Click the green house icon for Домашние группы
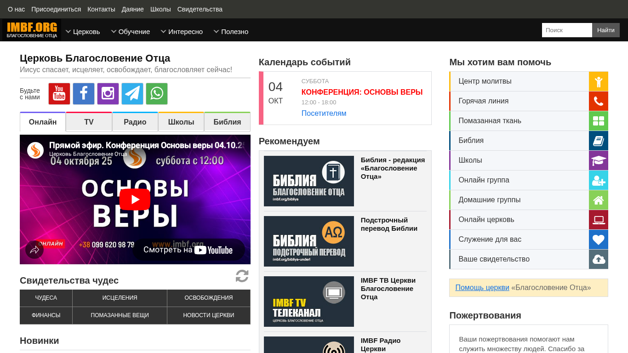Viewport: 628px width, 353px height. point(599,200)
